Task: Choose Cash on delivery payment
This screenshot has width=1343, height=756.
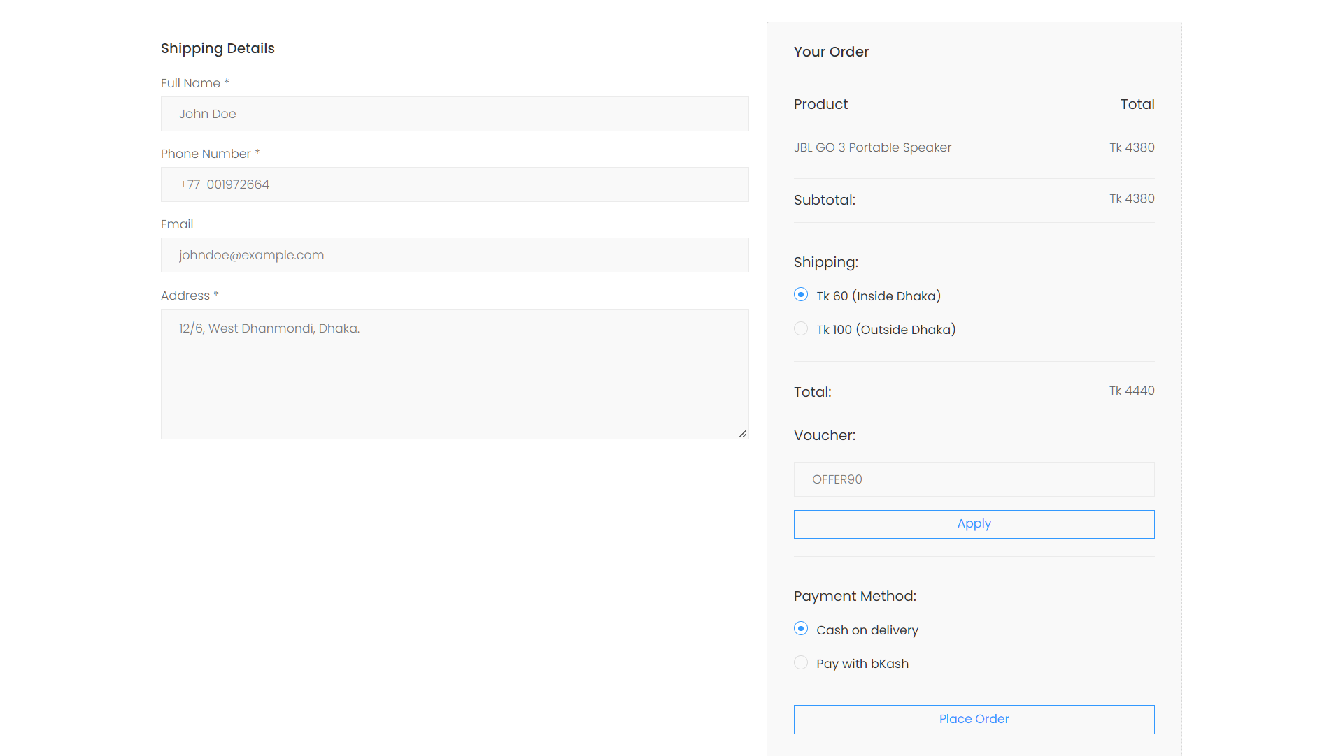Action: tap(801, 629)
